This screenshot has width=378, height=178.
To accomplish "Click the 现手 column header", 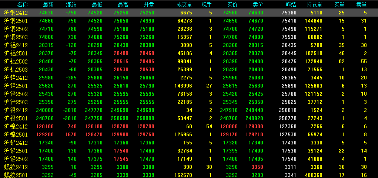I will [207, 4].
